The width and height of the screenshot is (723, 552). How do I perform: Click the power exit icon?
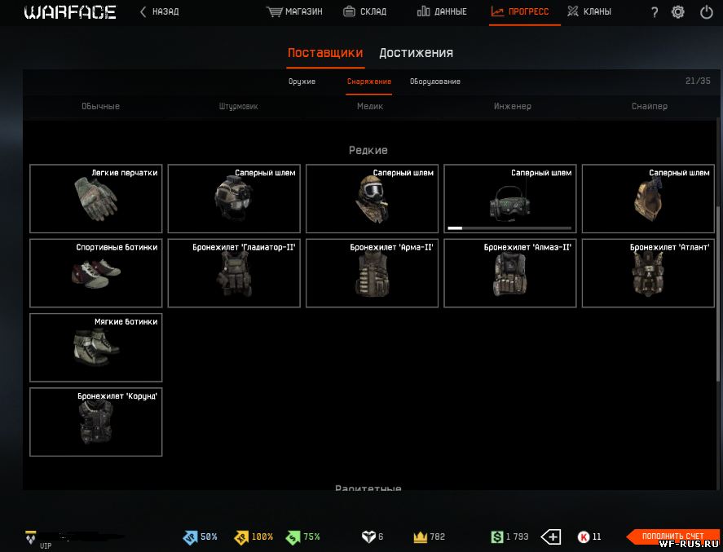point(707,12)
